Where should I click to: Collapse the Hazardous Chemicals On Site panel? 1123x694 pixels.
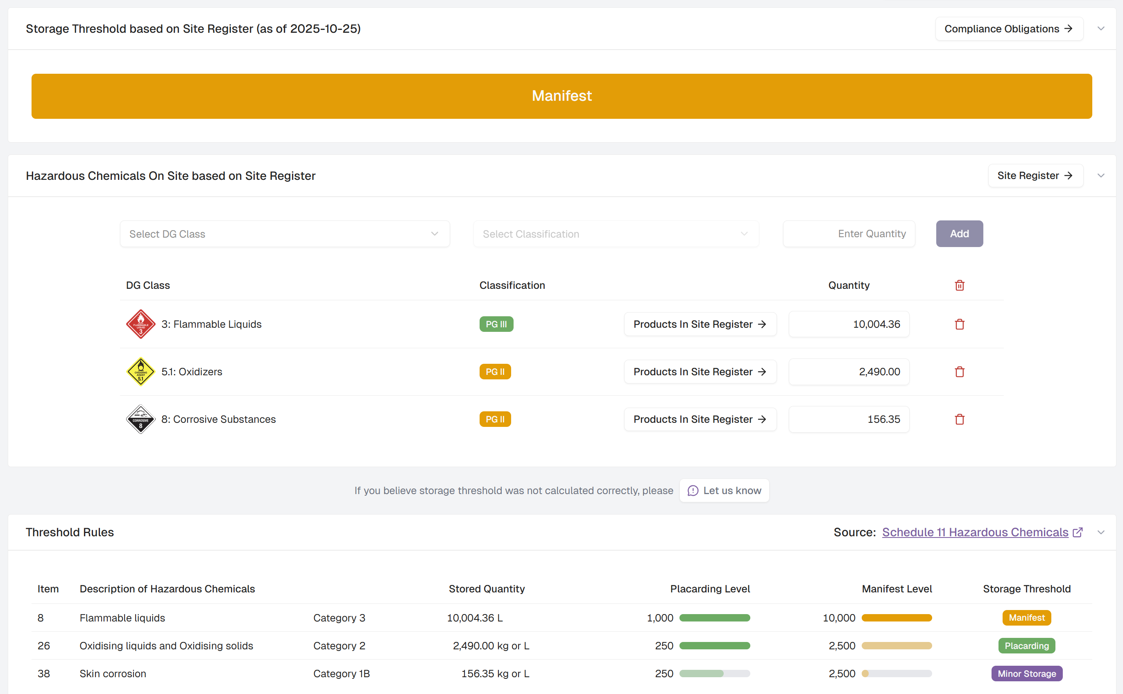tap(1101, 175)
